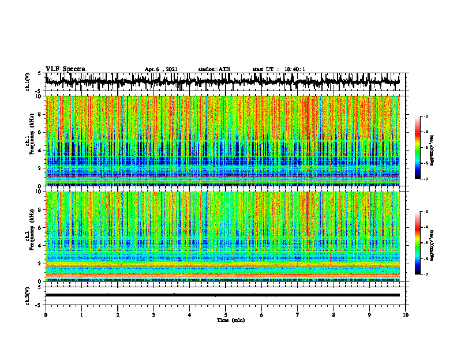Click time axis tick label "4"

click(190, 315)
